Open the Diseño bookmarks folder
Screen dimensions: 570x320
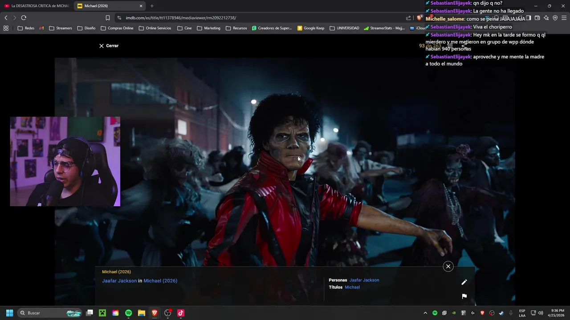click(86, 28)
